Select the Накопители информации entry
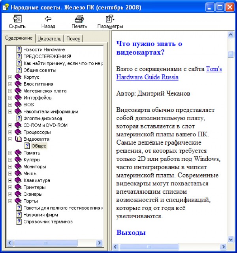Image resolution: width=237 pixels, height=253 pixels. (51, 111)
